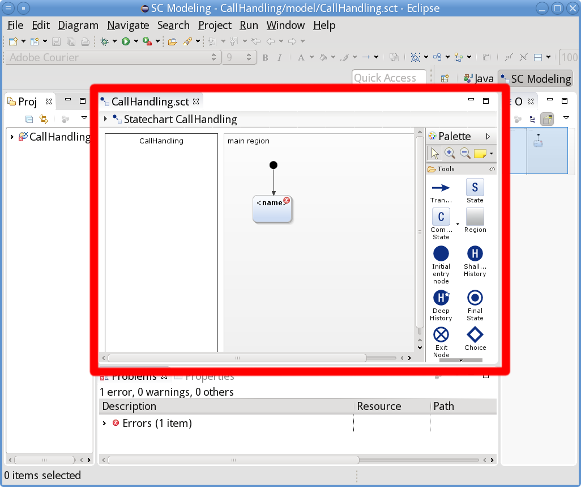Open the Debug dropdown arrow
581x487 pixels.
(x=114, y=41)
